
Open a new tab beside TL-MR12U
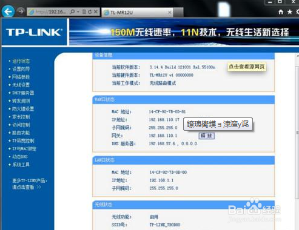click(178, 12)
